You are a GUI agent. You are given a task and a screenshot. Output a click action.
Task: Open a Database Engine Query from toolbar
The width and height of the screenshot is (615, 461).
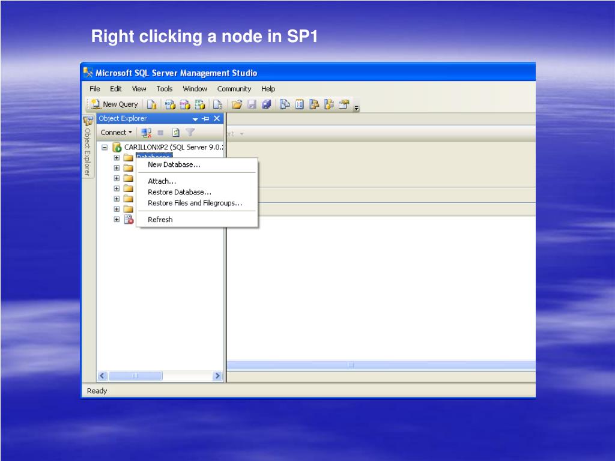coord(151,104)
